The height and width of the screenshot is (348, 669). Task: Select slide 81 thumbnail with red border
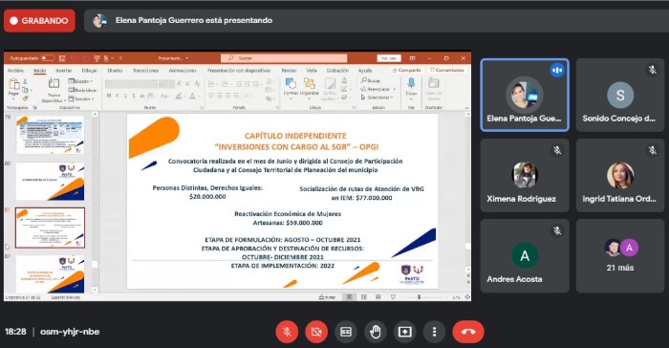pos(50,228)
